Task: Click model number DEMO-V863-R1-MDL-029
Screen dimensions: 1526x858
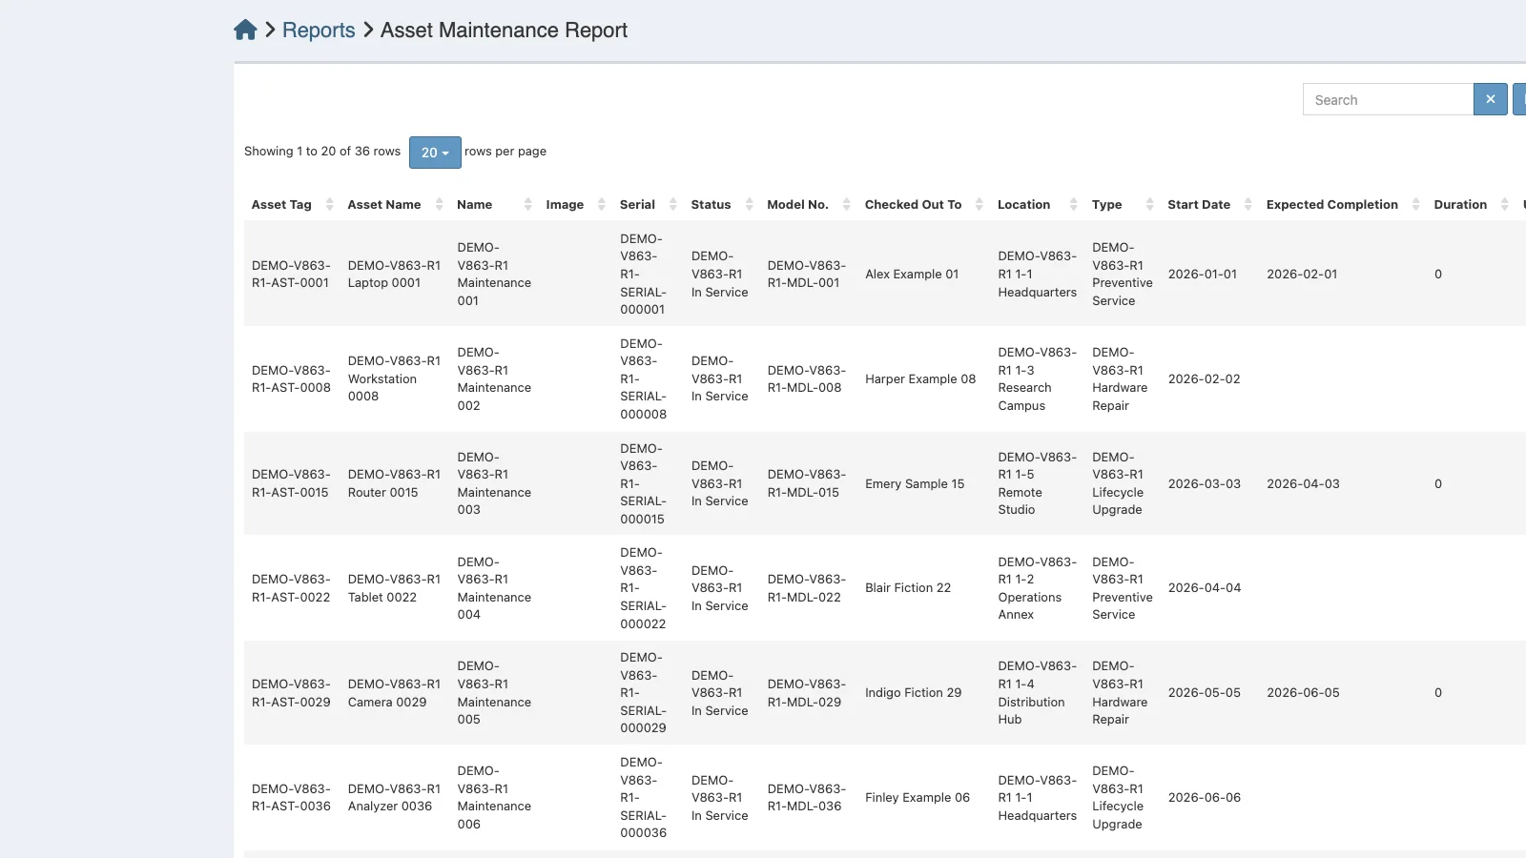Action: coord(806,693)
